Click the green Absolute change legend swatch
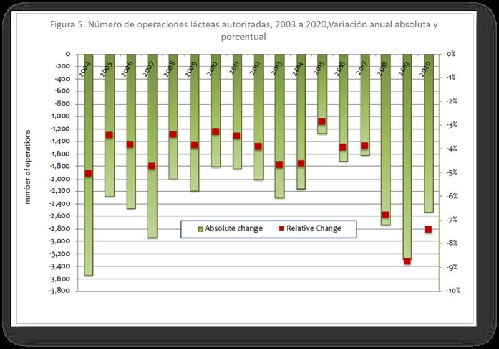The width and height of the screenshot is (499, 349). (x=200, y=228)
